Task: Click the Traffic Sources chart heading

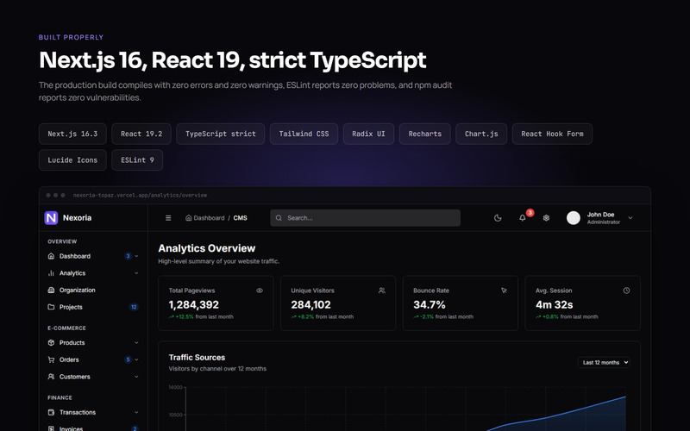Action: (x=197, y=358)
